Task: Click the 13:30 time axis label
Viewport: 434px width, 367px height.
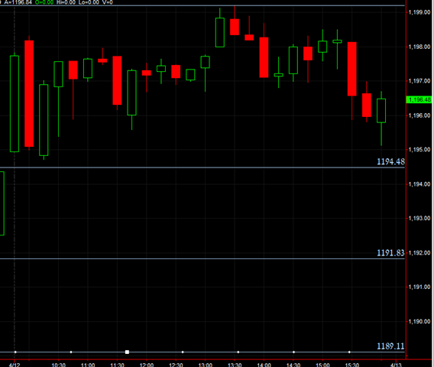Action: point(235,365)
